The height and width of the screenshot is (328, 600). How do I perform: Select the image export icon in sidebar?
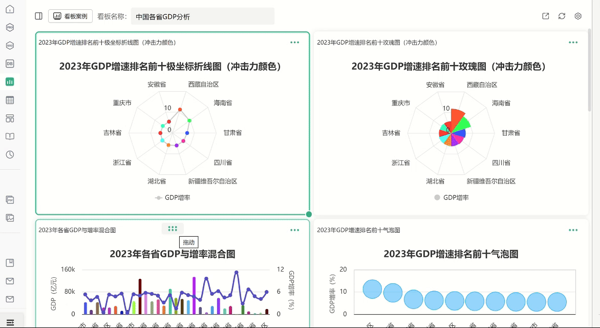coord(9,217)
